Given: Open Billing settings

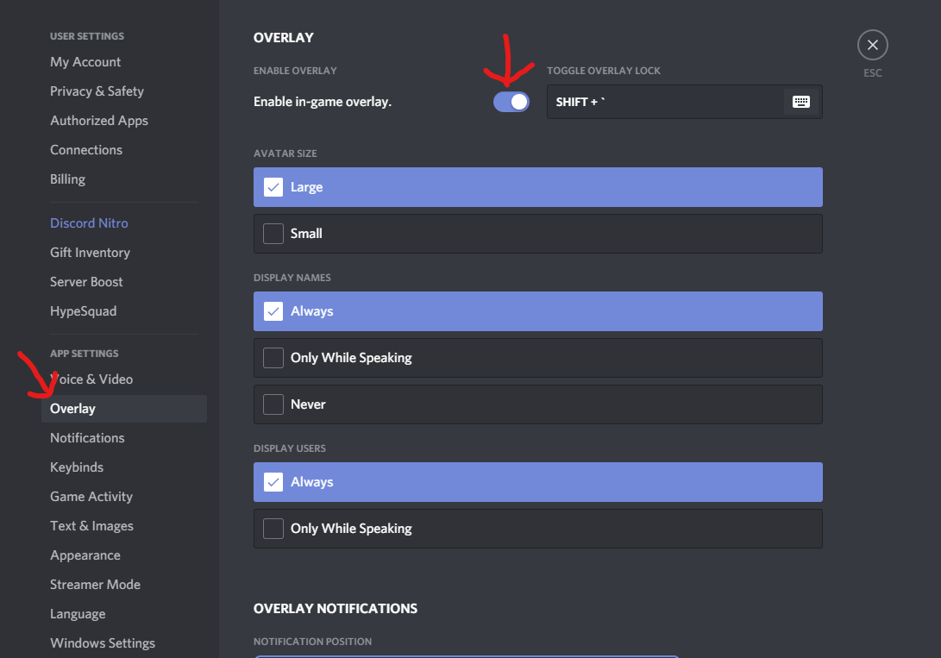Looking at the screenshot, I should [67, 179].
